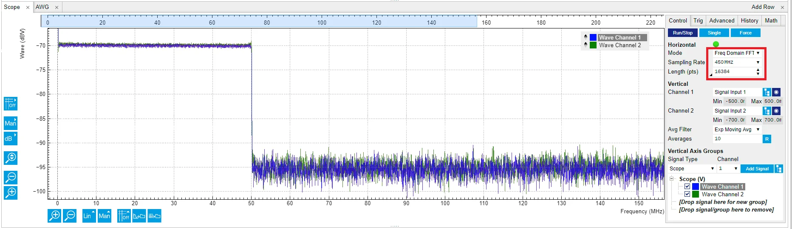Zoom out the horizontal frequency axis
Viewport: 792px width, 229px height.
click(x=70, y=216)
